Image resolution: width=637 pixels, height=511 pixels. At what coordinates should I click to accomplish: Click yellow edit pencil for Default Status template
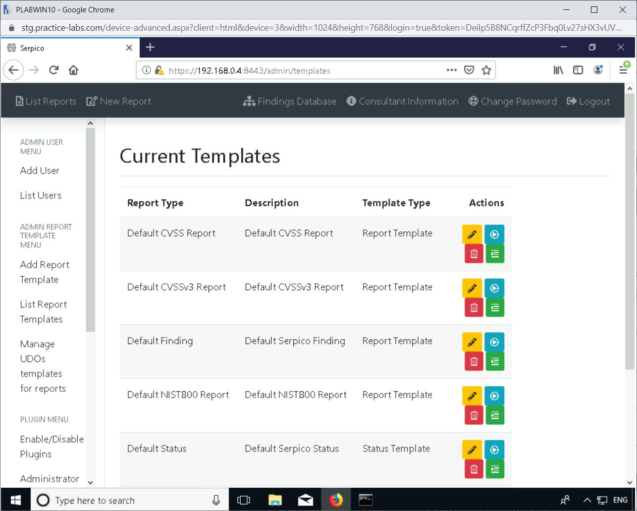[x=472, y=450]
